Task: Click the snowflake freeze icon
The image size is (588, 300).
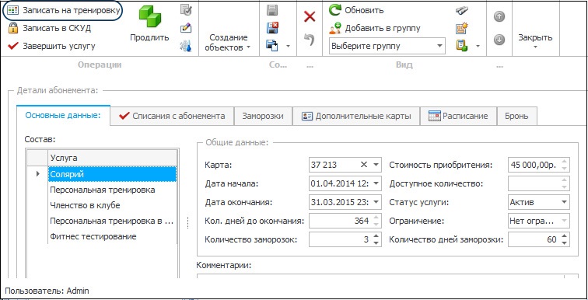Action: 186,46
